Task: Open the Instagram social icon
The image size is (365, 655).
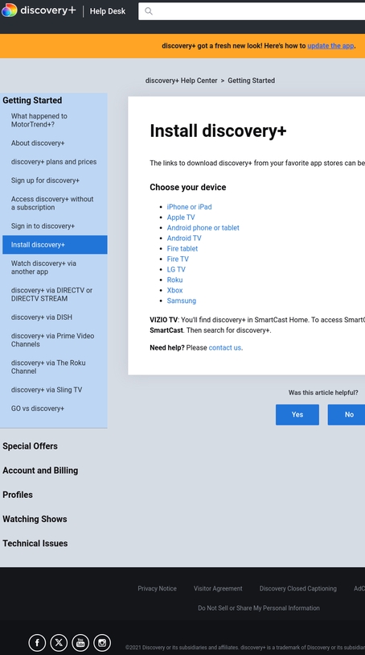Action: coord(102,642)
